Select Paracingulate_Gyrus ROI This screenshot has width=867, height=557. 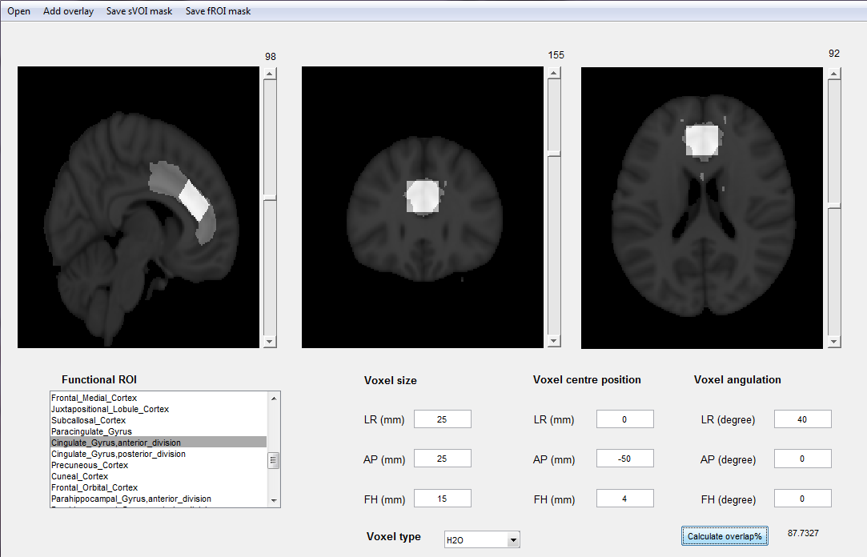click(159, 431)
